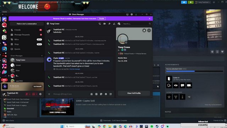Open Discord help icon in title bar
Screen dimensions: 227x128
(x=132, y=14)
